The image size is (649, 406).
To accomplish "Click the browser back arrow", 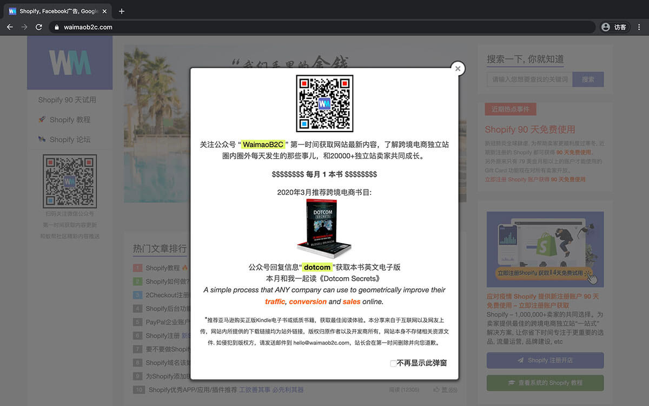I will [x=10, y=27].
